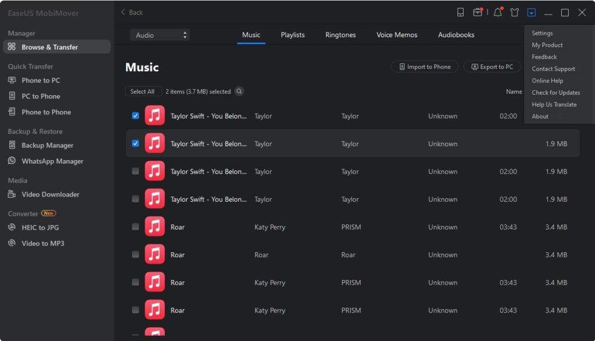This screenshot has width=595, height=341.
Task: Check the first Roar song by Katy Perry
Action: click(x=135, y=227)
